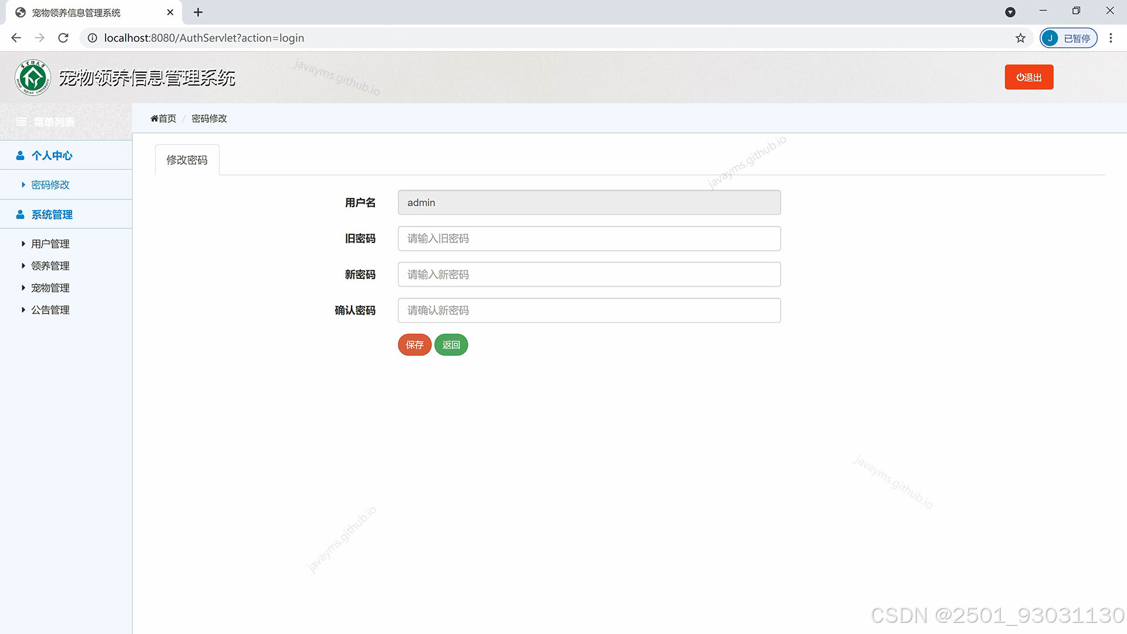
Task: Close the 宠物领养信息管理系统 browser tab
Action: click(170, 12)
